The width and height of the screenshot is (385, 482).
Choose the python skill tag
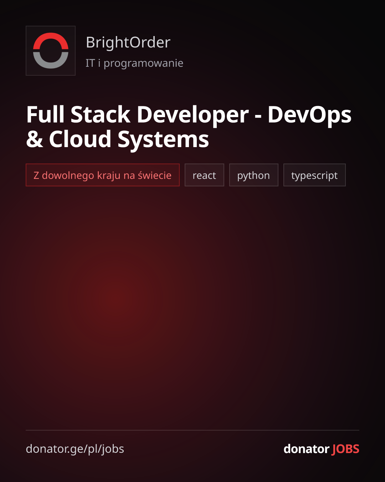tap(253, 175)
